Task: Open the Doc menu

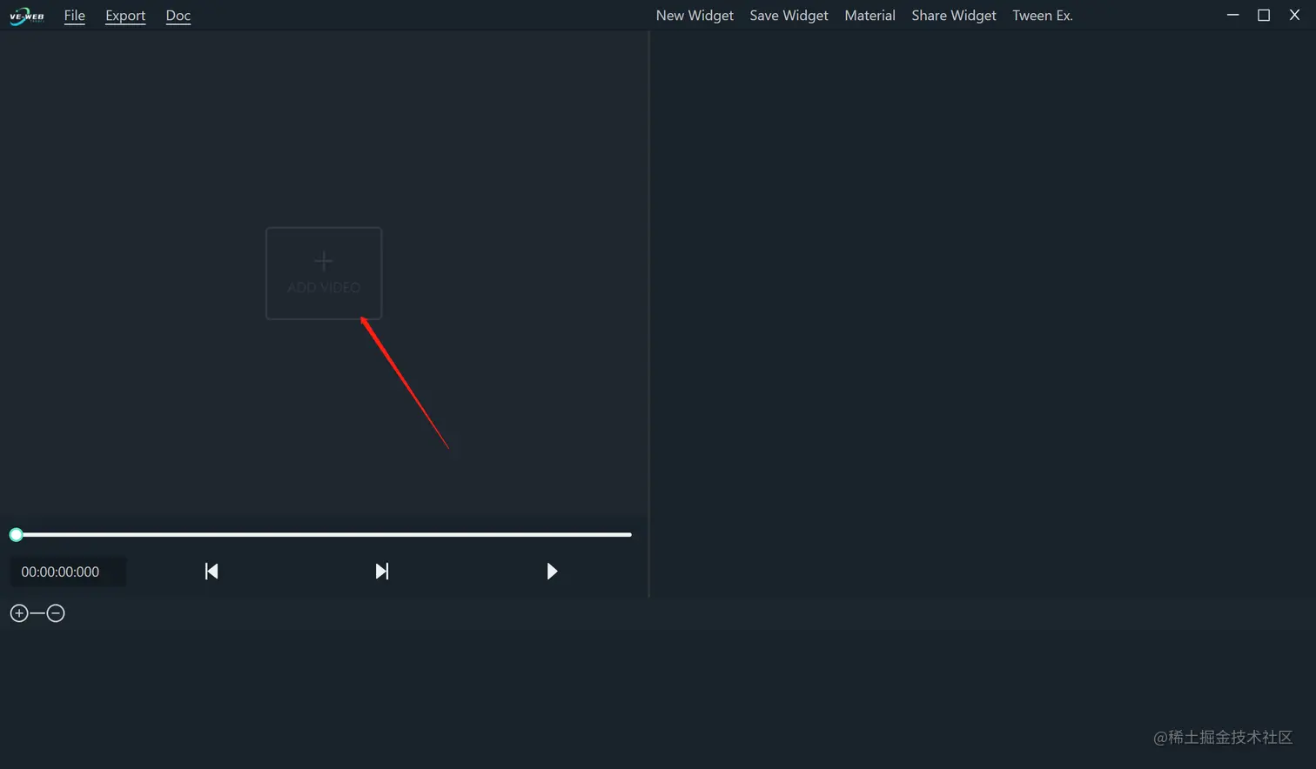Action: [178, 16]
